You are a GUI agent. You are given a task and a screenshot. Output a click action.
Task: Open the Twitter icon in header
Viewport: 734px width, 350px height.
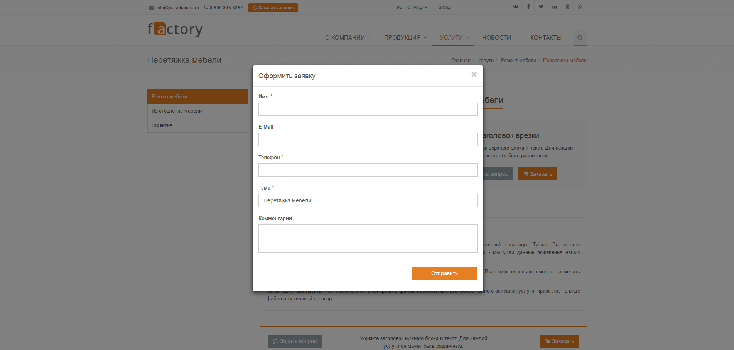(541, 7)
